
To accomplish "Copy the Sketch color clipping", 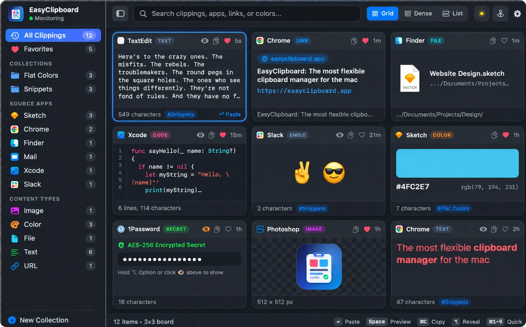I will point(494,135).
